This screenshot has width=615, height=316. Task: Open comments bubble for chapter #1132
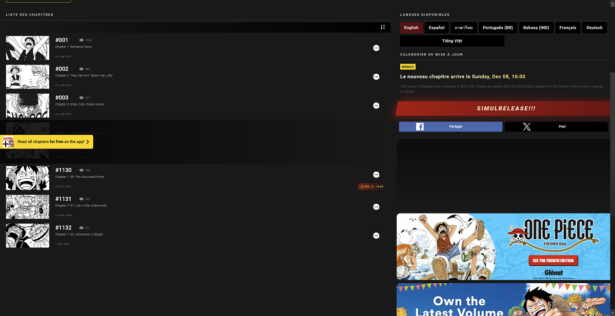(x=376, y=236)
